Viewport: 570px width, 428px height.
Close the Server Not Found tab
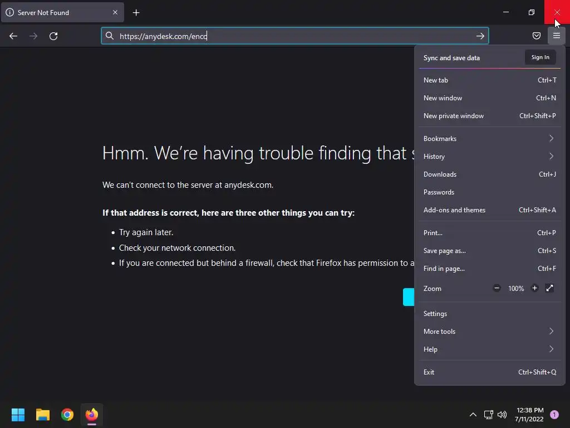tap(115, 12)
